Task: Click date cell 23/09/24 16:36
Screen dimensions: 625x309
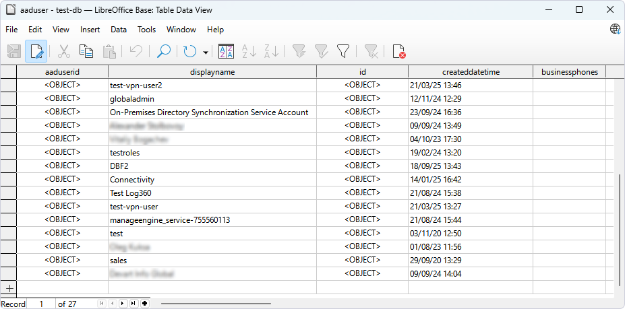Action: pos(471,112)
